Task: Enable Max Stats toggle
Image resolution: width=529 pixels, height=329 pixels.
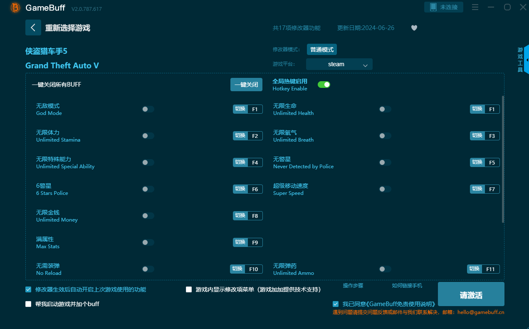Action: click(148, 242)
